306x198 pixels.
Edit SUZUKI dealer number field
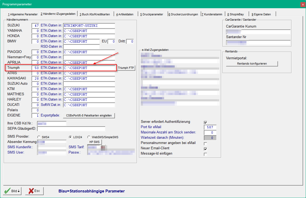pyautogui.click(x=35, y=26)
